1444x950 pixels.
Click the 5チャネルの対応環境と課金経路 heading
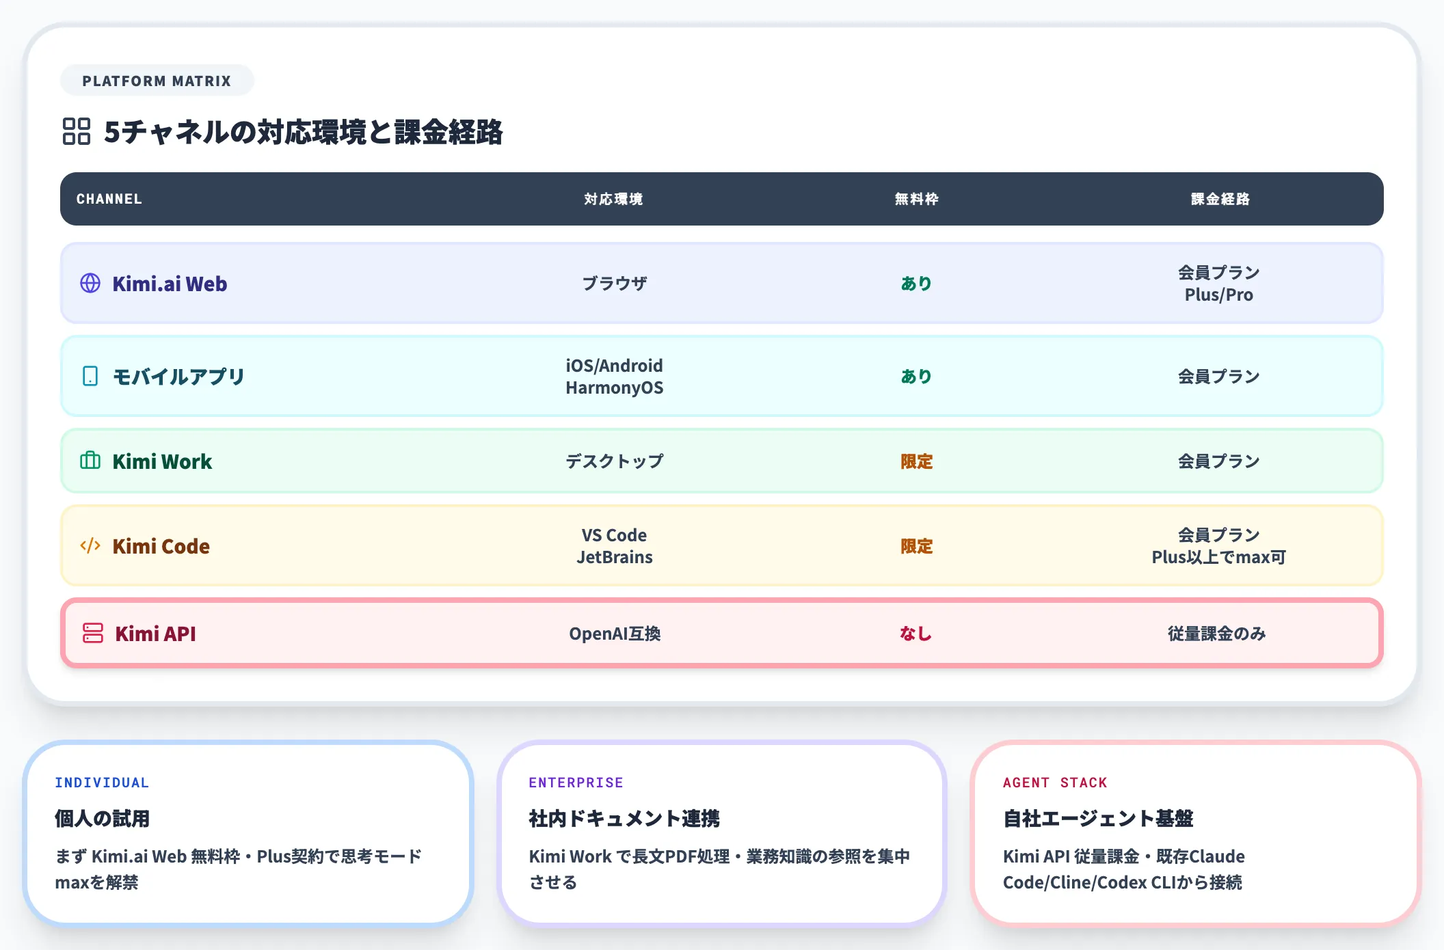304,132
